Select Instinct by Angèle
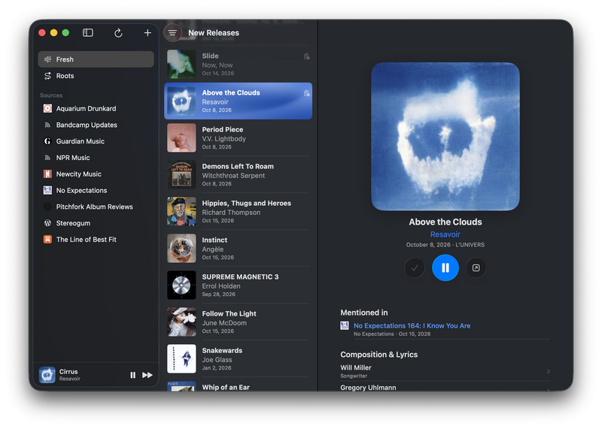This screenshot has width=602, height=429. 238,249
